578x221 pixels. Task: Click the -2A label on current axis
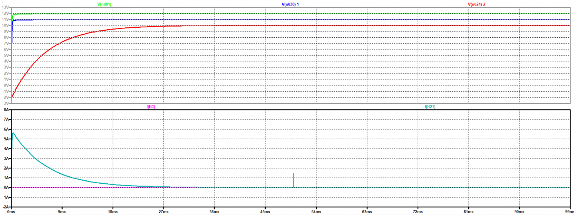(x=5, y=207)
